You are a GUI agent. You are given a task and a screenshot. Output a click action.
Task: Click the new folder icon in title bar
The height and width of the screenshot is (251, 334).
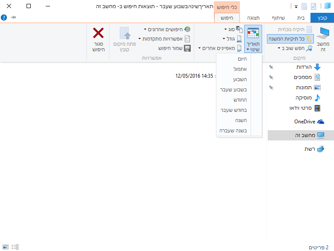tap(304, 6)
